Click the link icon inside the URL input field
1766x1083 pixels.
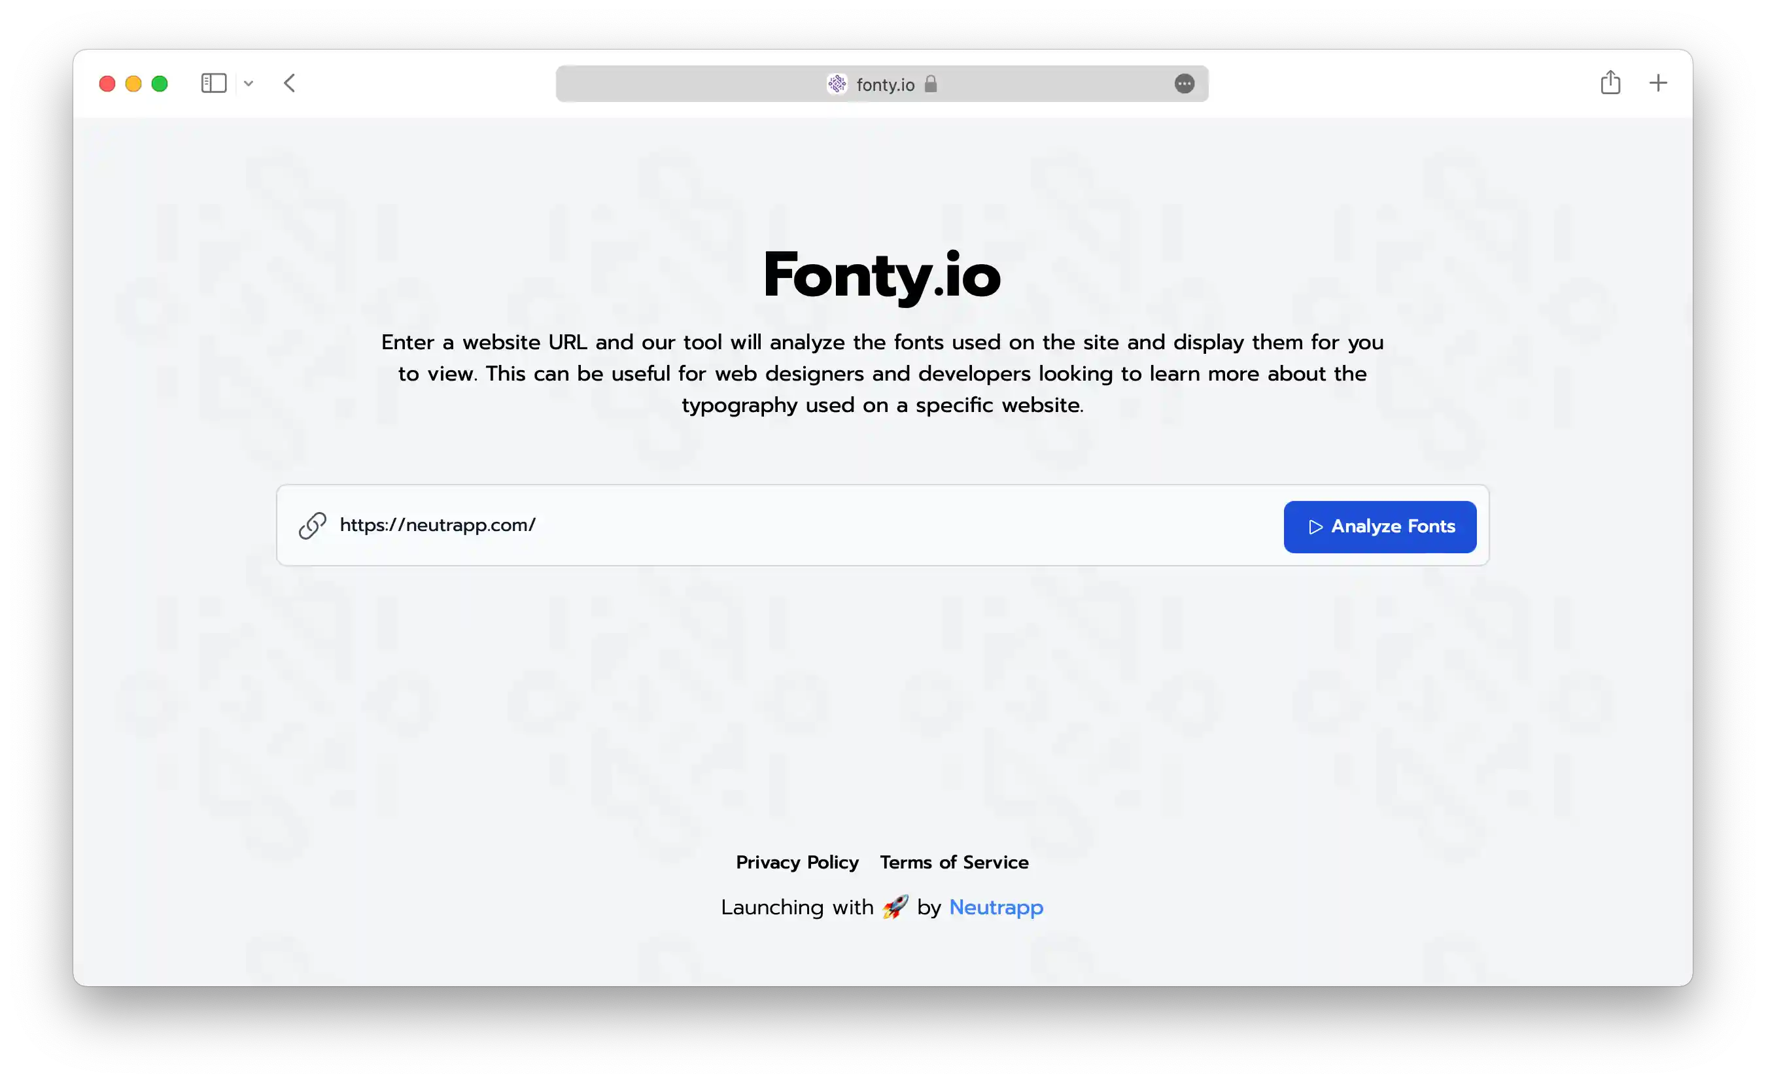[x=311, y=525]
